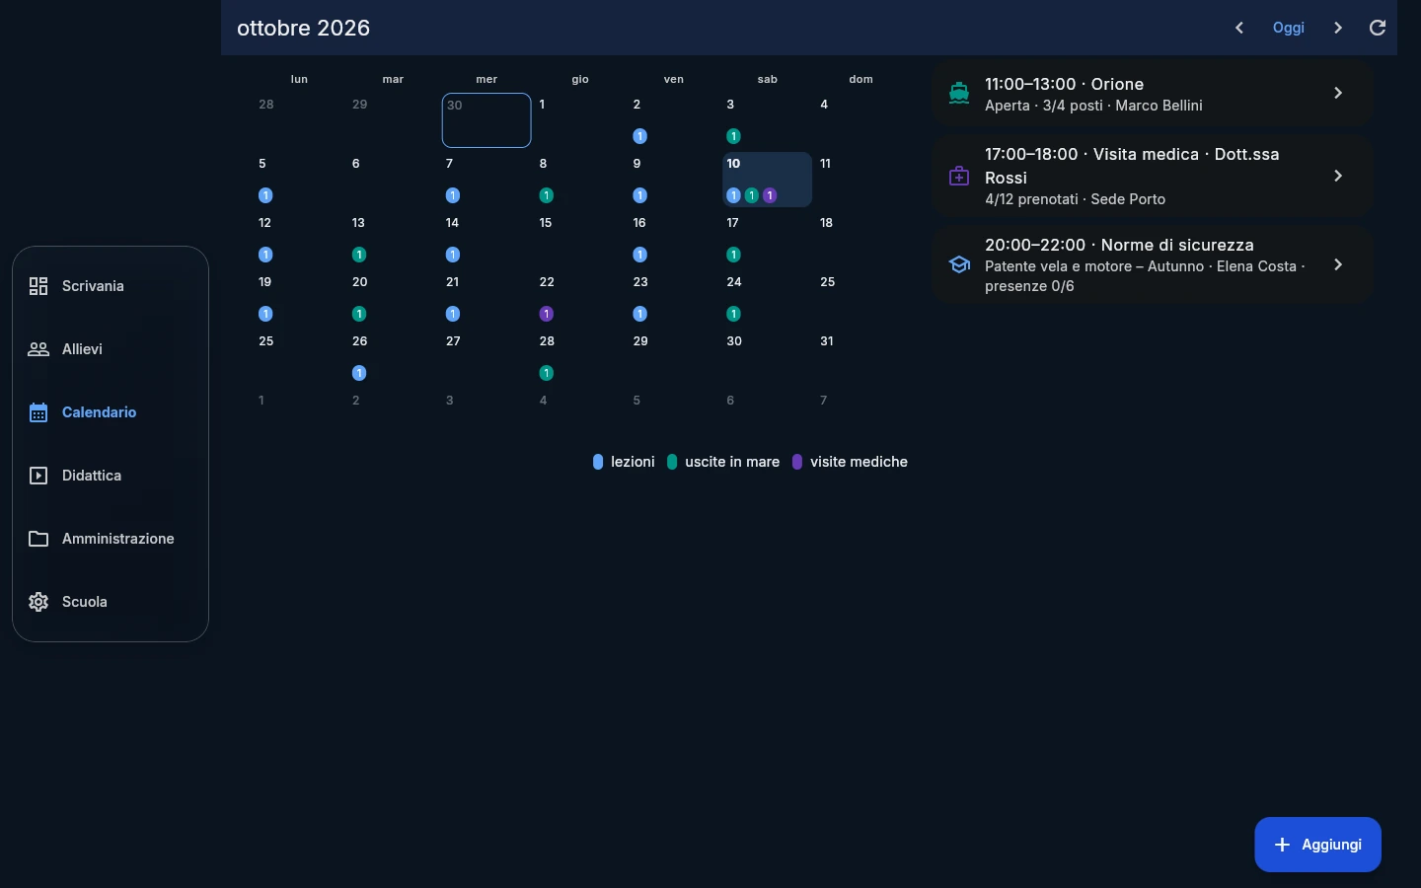Screen dimensions: 1421x888
Task: Refresh the calendar with reload icon
Action: (x=1378, y=28)
